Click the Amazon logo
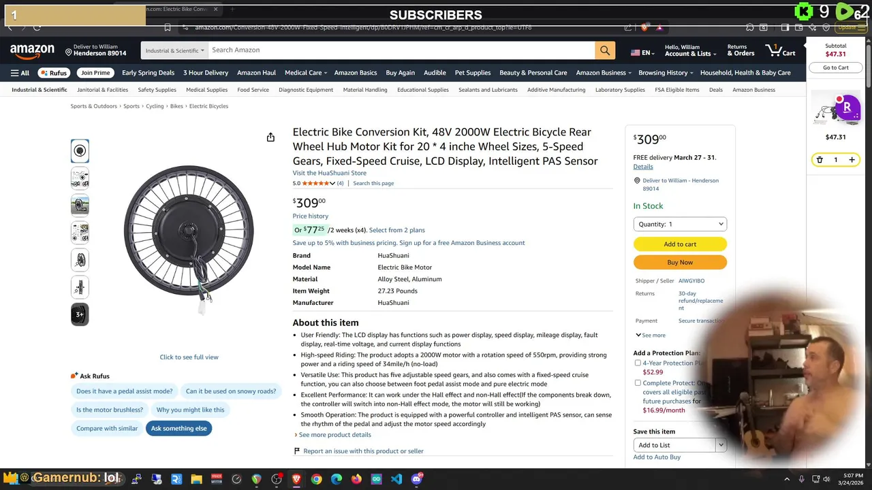 (32, 51)
